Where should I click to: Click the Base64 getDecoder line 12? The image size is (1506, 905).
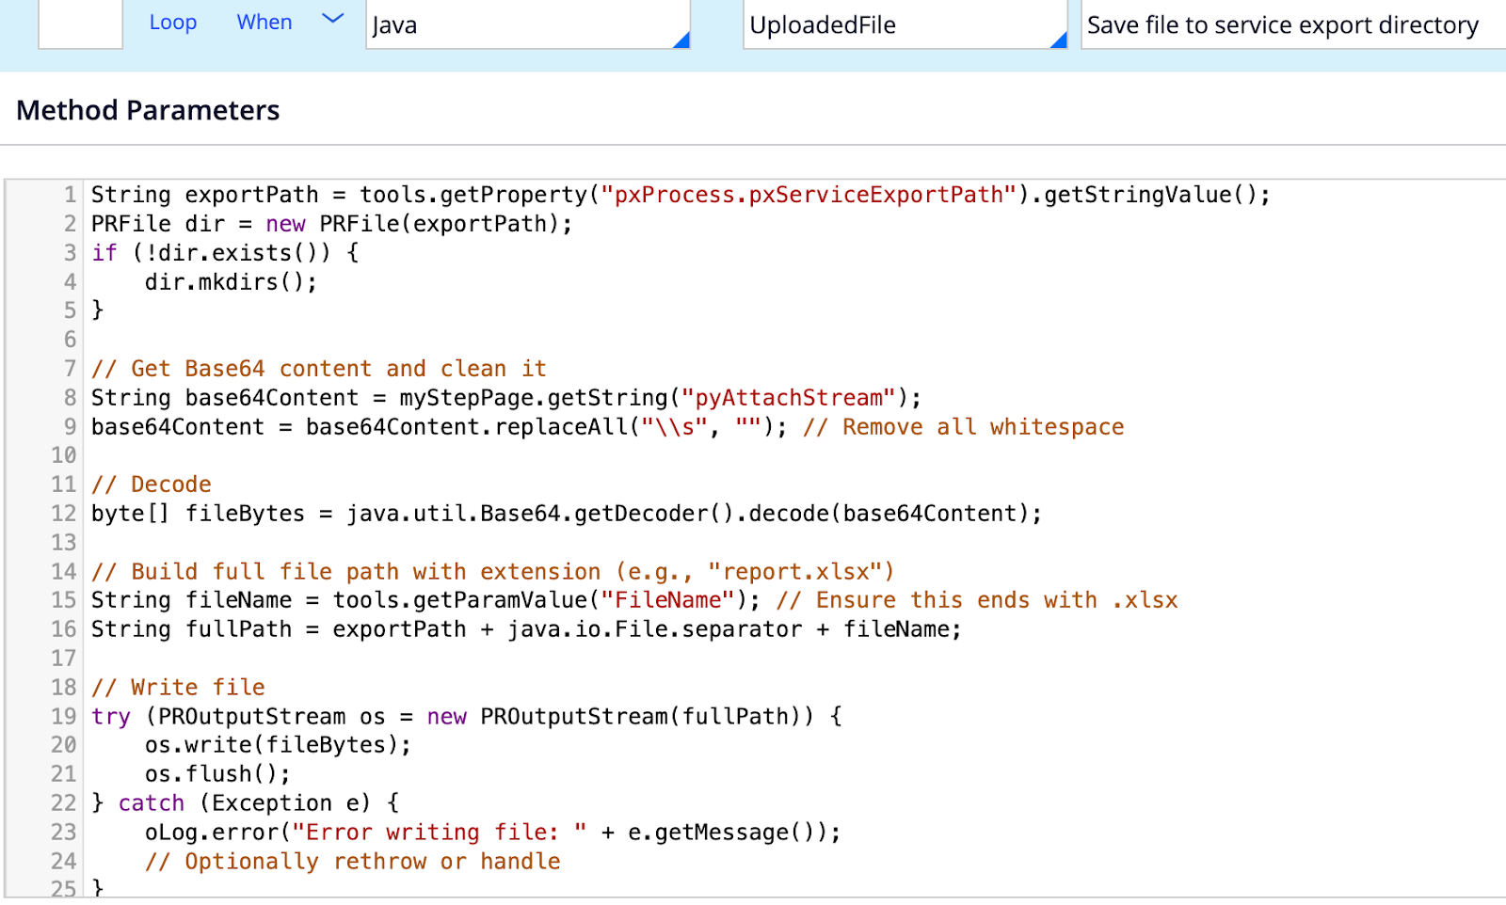565,514
